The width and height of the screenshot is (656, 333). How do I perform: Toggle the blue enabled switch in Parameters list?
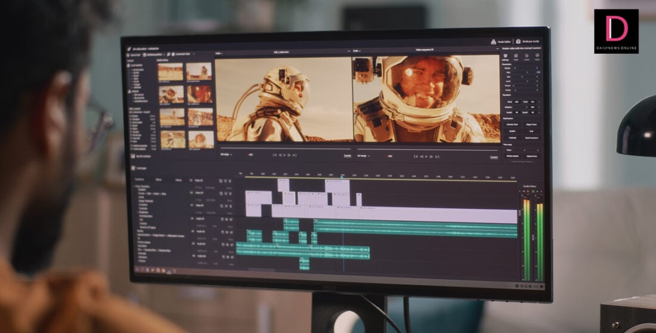pos(537,72)
